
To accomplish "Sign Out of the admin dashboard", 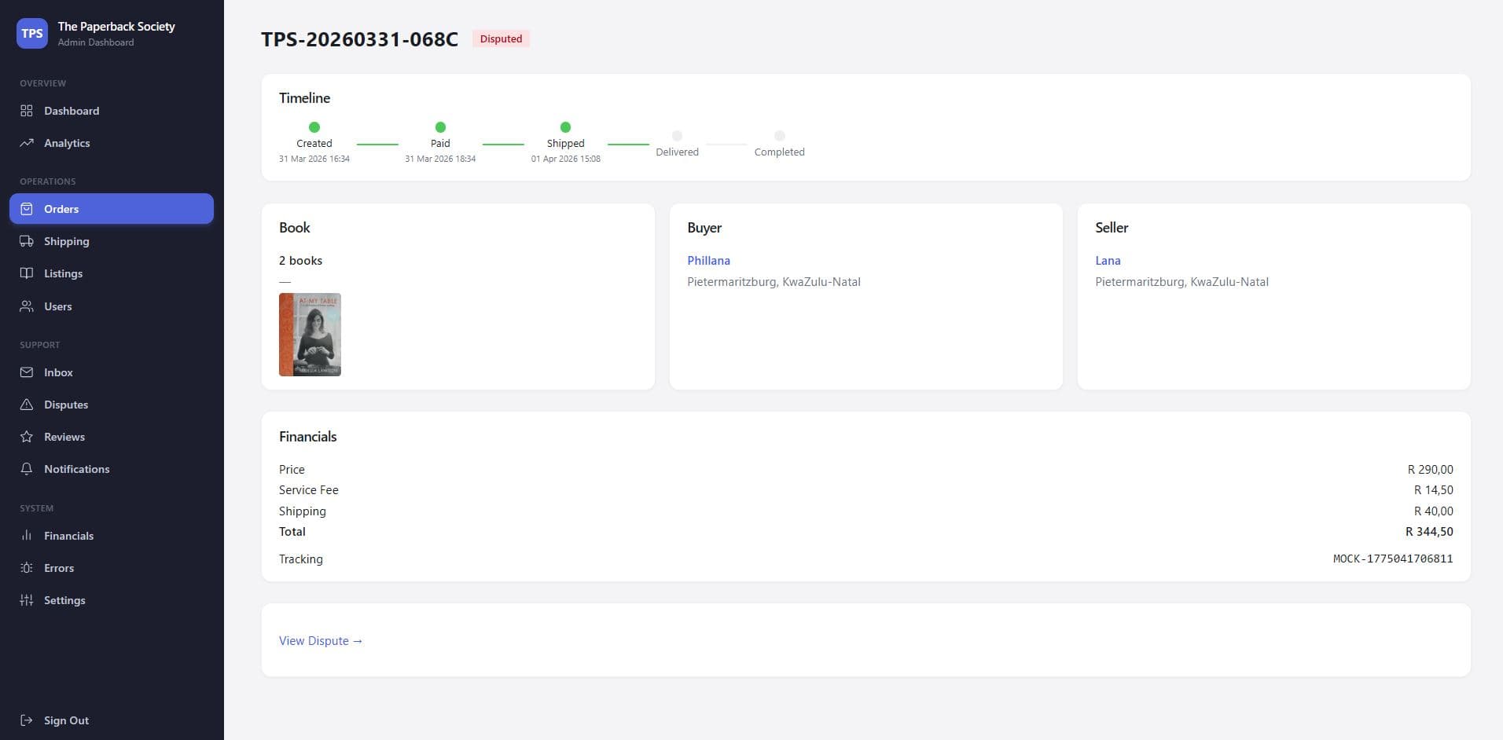I will (x=66, y=720).
